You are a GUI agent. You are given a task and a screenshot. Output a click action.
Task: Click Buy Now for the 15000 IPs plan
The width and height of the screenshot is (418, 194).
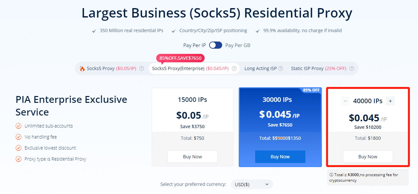pyautogui.click(x=193, y=157)
